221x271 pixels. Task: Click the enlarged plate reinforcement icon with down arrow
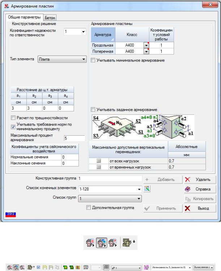pyautogui.click(x=129, y=242)
